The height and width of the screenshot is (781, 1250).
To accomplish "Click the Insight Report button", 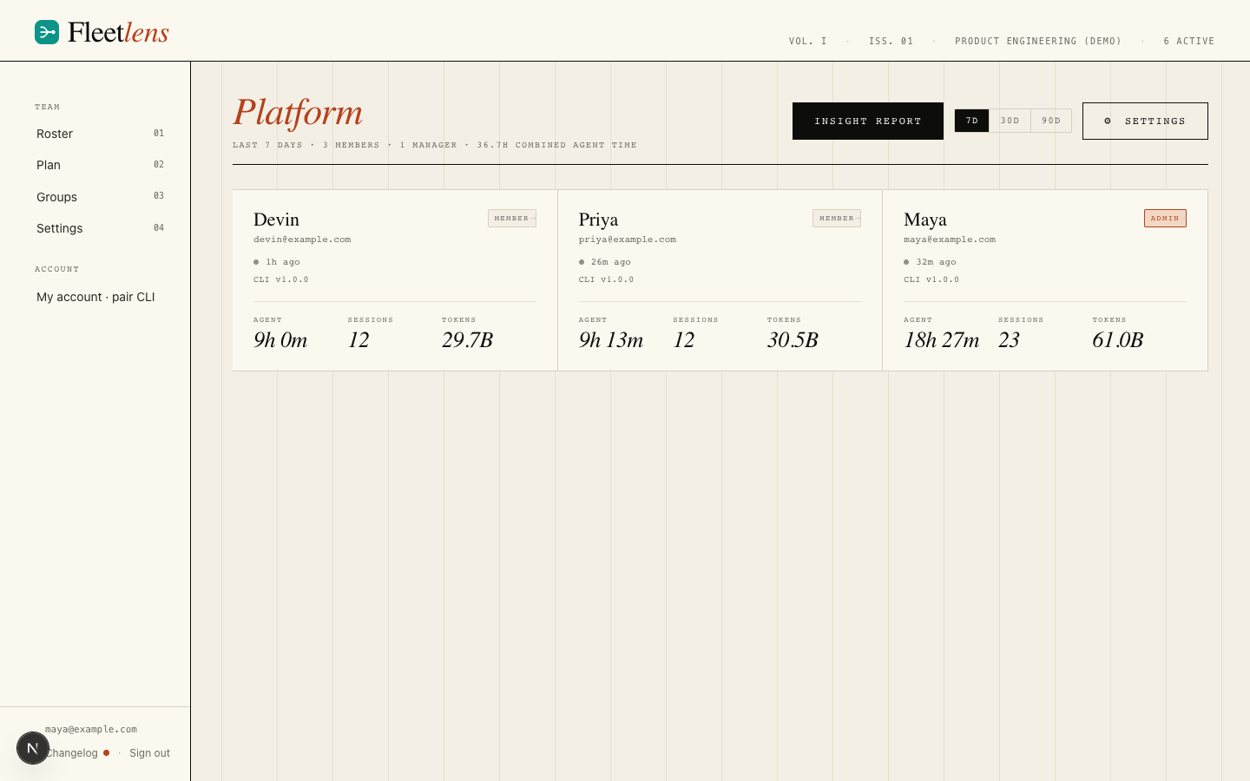I will [x=868, y=121].
